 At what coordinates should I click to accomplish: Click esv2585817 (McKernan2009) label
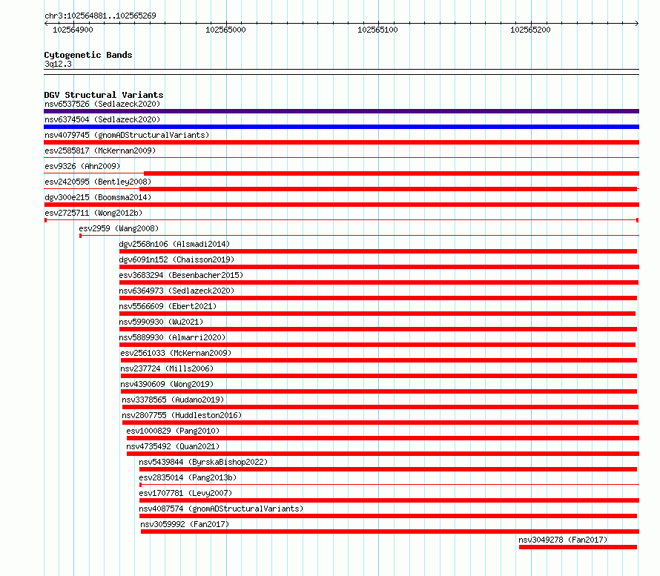(x=100, y=150)
